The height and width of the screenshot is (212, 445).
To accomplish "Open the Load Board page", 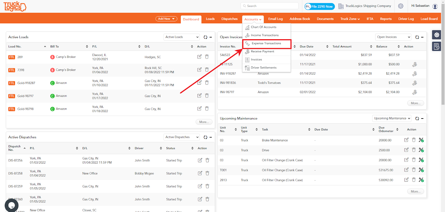I will pyautogui.click(x=429, y=19).
